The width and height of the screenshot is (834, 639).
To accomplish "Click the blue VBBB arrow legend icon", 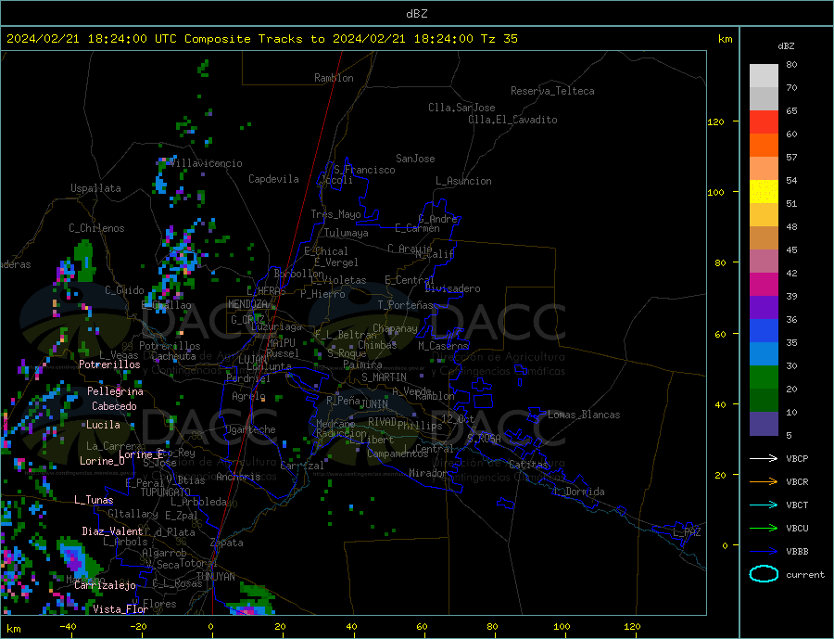I will tap(764, 551).
